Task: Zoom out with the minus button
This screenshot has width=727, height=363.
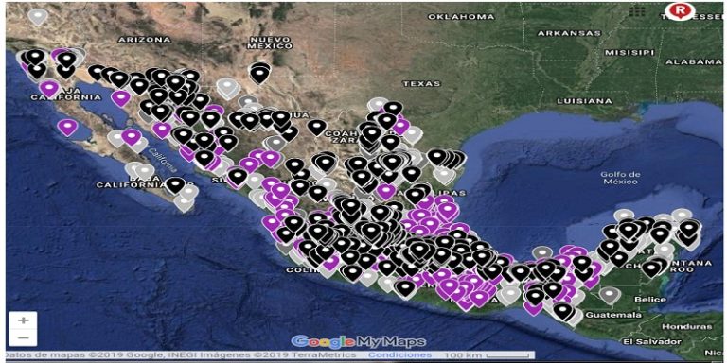Action: (x=23, y=337)
